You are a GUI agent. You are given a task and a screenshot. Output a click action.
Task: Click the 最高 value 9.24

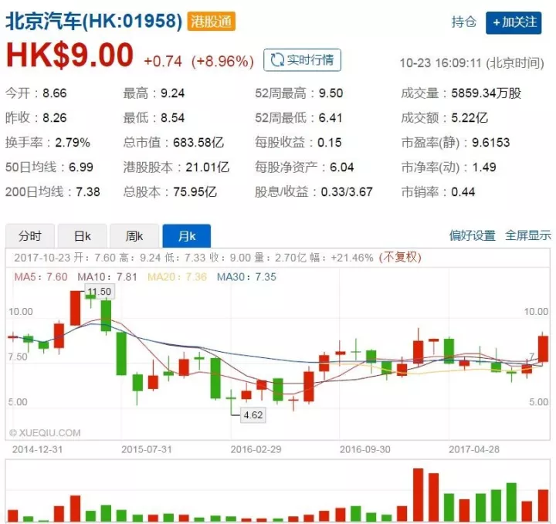[173, 93]
